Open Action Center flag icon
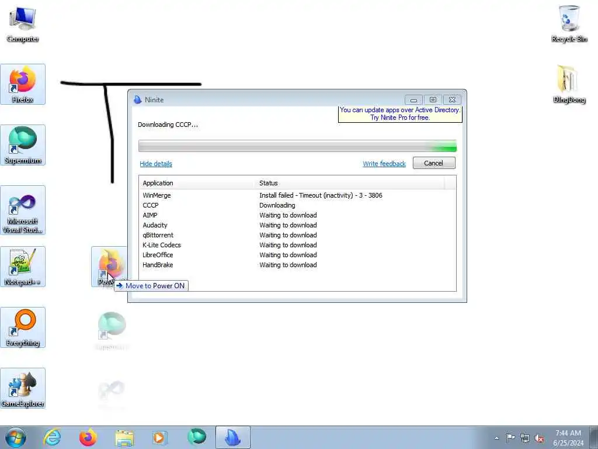The height and width of the screenshot is (449, 598). click(x=510, y=438)
